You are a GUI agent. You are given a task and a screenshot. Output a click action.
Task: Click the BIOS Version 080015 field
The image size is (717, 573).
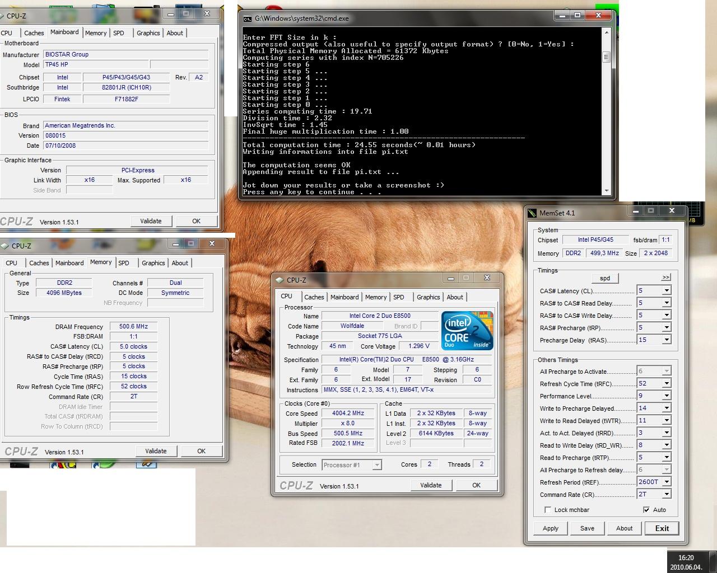pos(125,135)
